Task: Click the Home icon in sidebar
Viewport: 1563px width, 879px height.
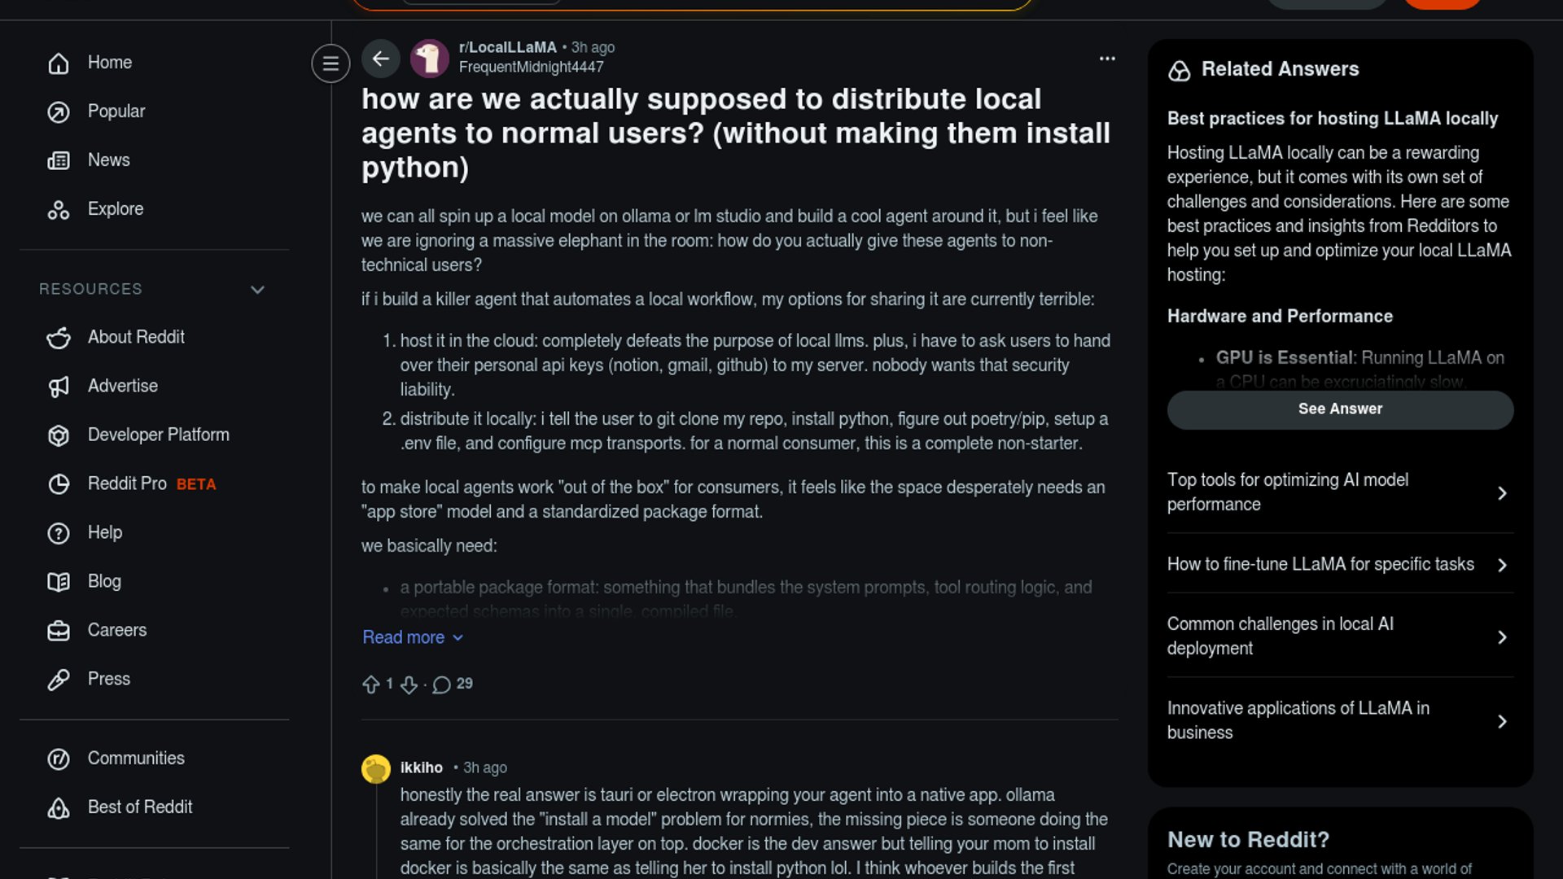Action: pos(59,63)
